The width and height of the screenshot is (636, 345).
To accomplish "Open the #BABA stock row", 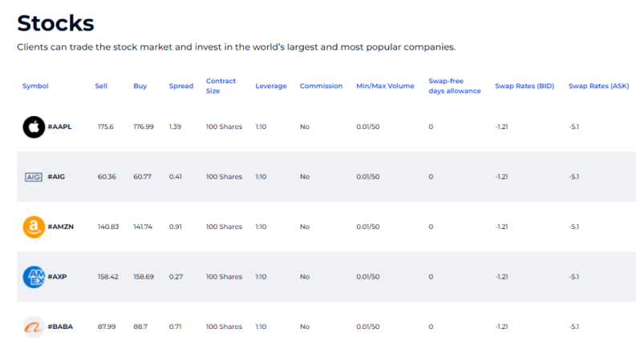I will 326,327.
